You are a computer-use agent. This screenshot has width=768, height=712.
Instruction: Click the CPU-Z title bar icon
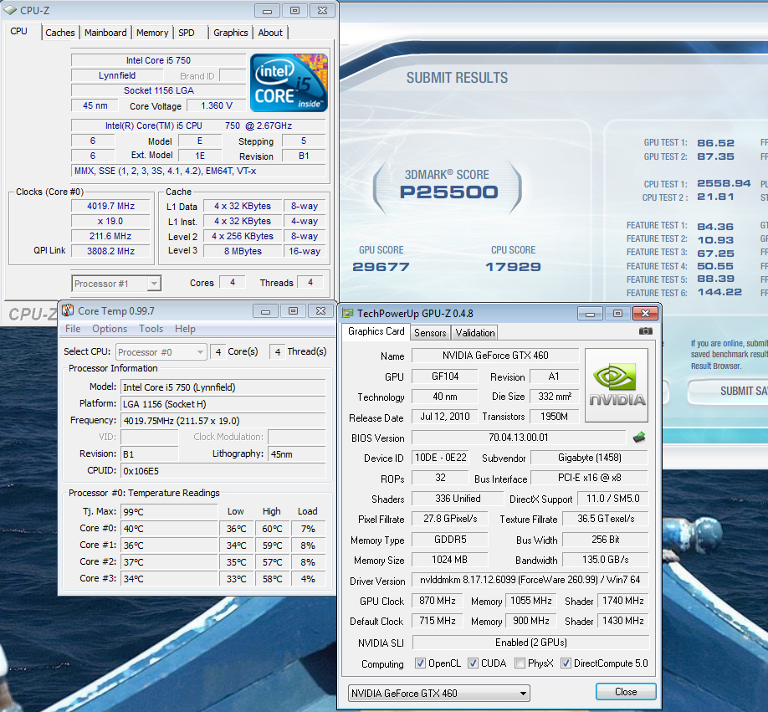(x=10, y=10)
